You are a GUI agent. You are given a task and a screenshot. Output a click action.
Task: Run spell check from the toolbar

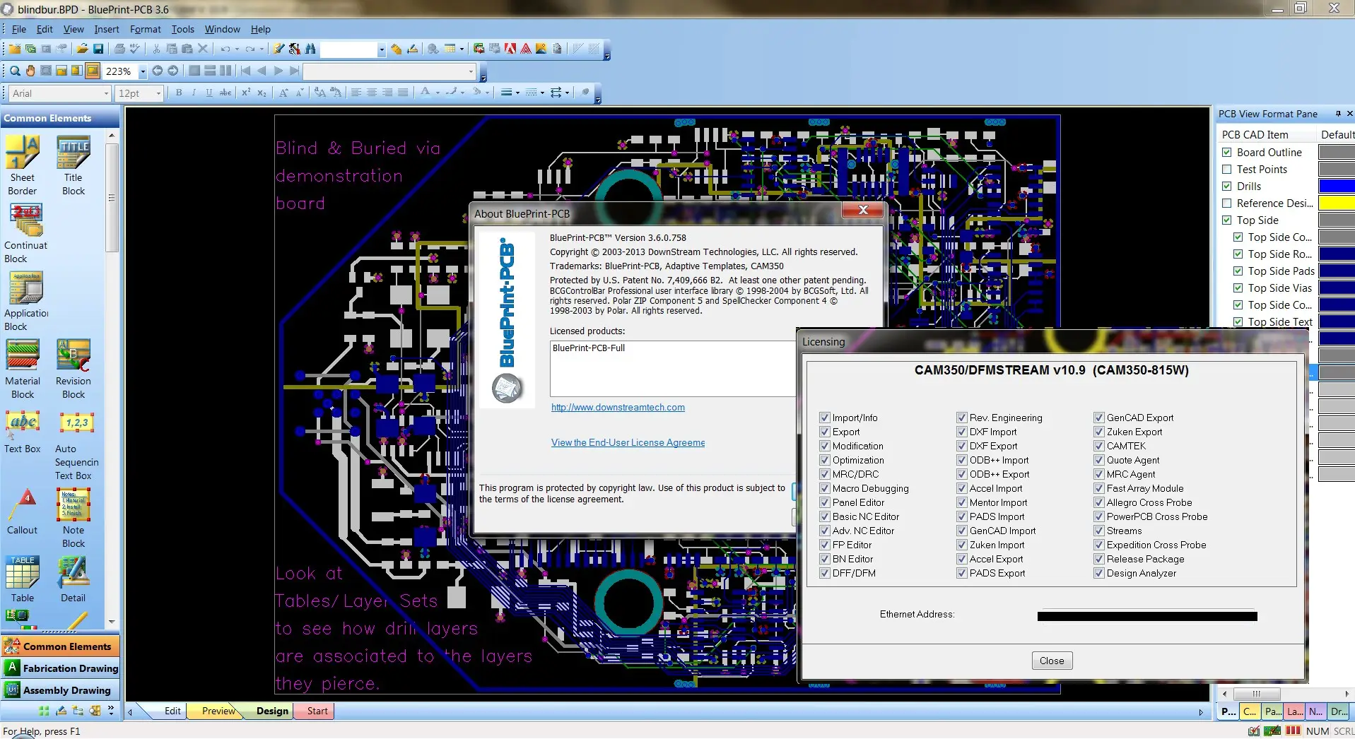pos(135,49)
